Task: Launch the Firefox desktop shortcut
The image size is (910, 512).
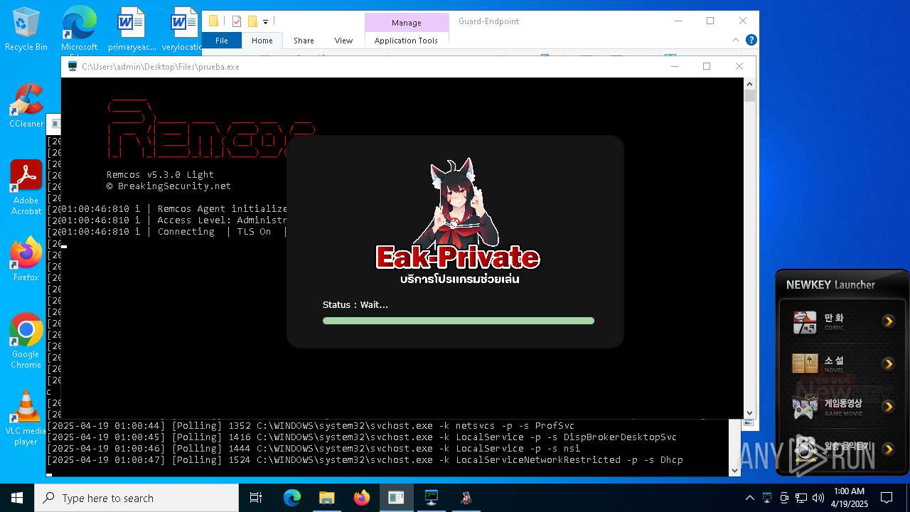Action: click(26, 260)
